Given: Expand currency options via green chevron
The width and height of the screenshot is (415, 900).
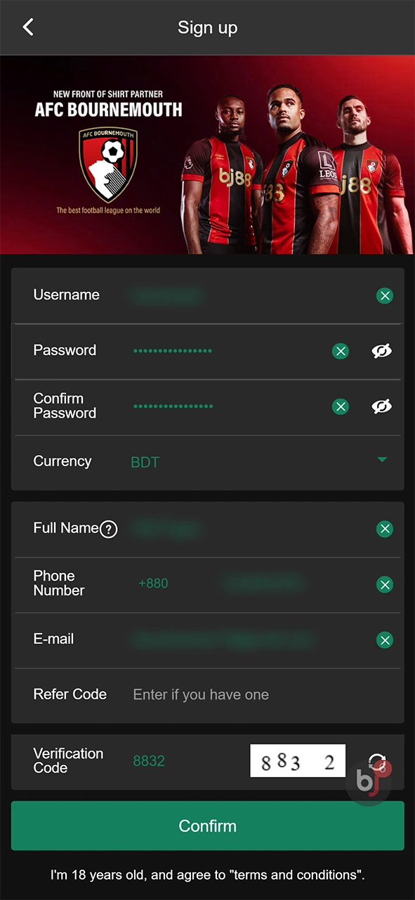Looking at the screenshot, I should point(381,459).
